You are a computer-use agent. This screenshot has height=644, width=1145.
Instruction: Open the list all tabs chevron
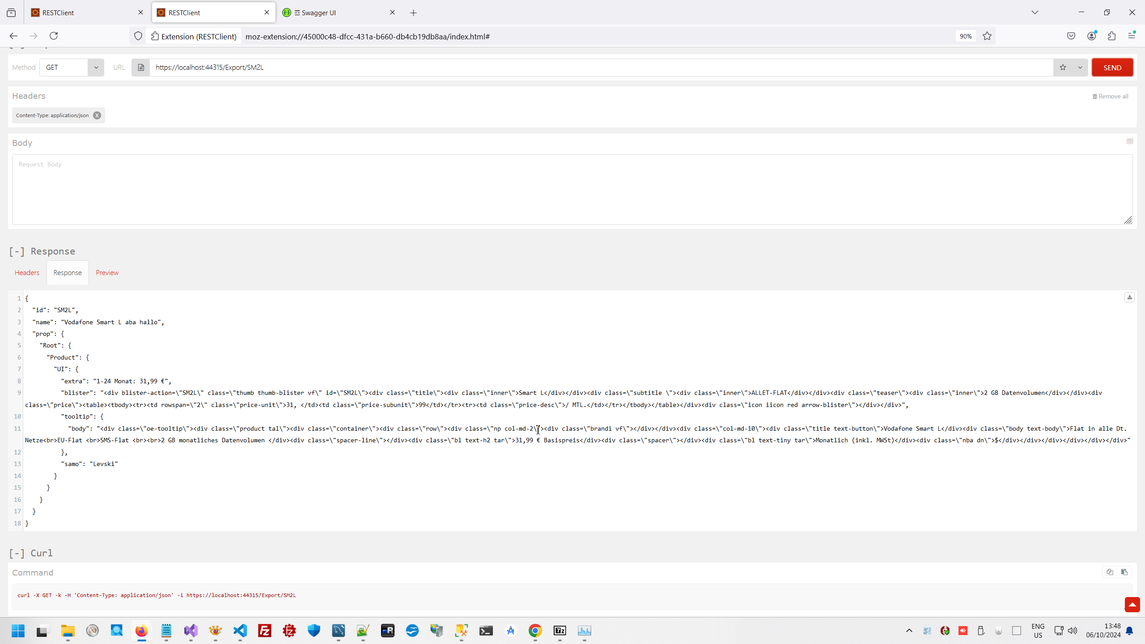click(1035, 13)
